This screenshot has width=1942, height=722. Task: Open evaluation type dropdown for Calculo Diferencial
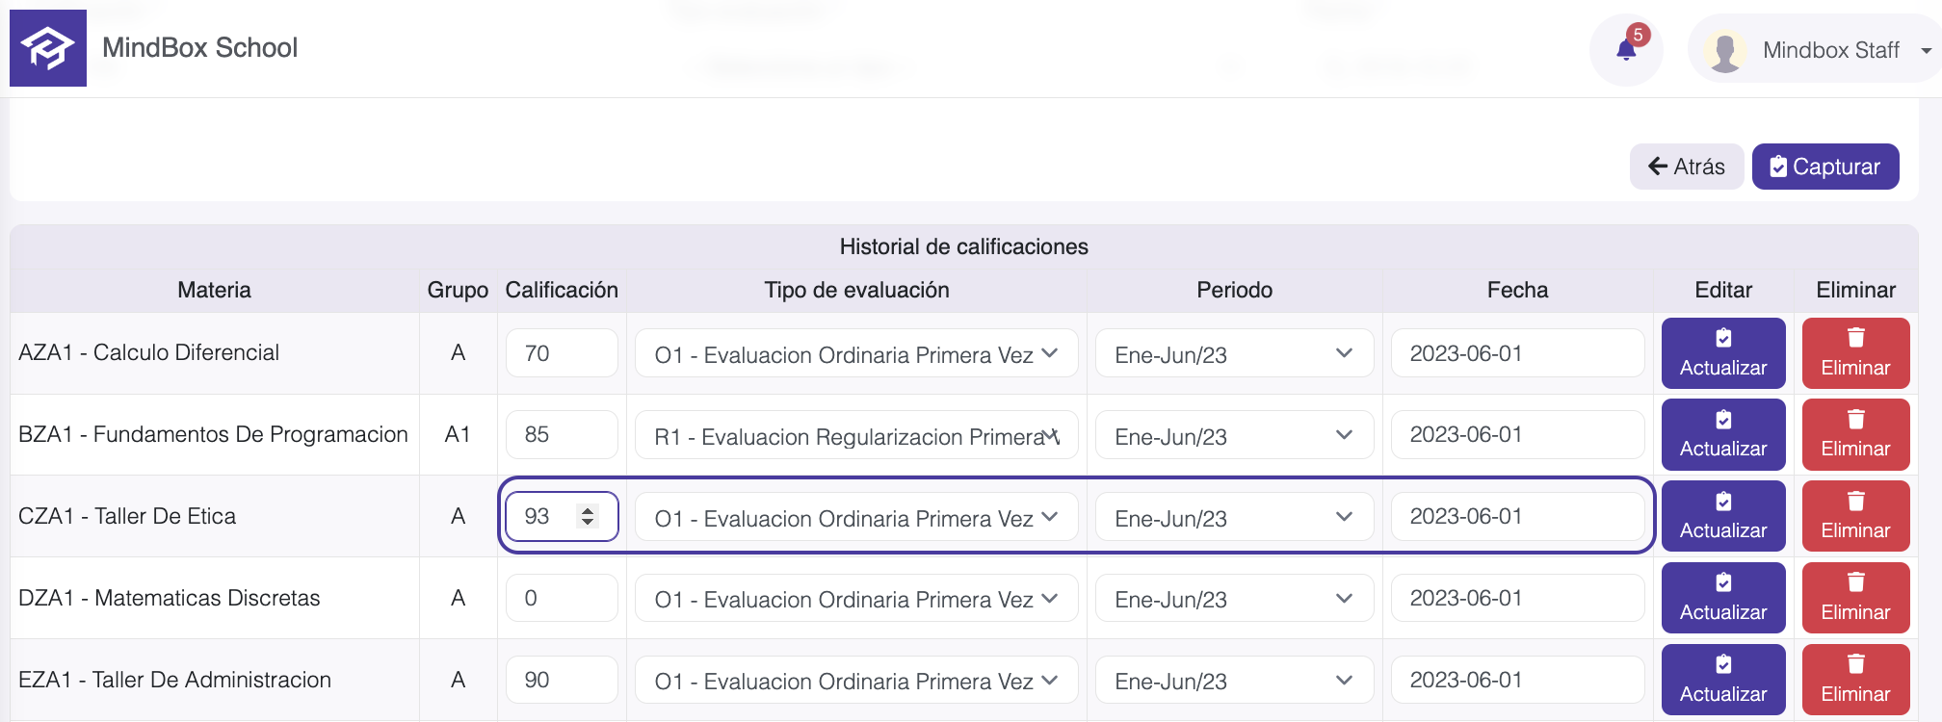click(855, 354)
